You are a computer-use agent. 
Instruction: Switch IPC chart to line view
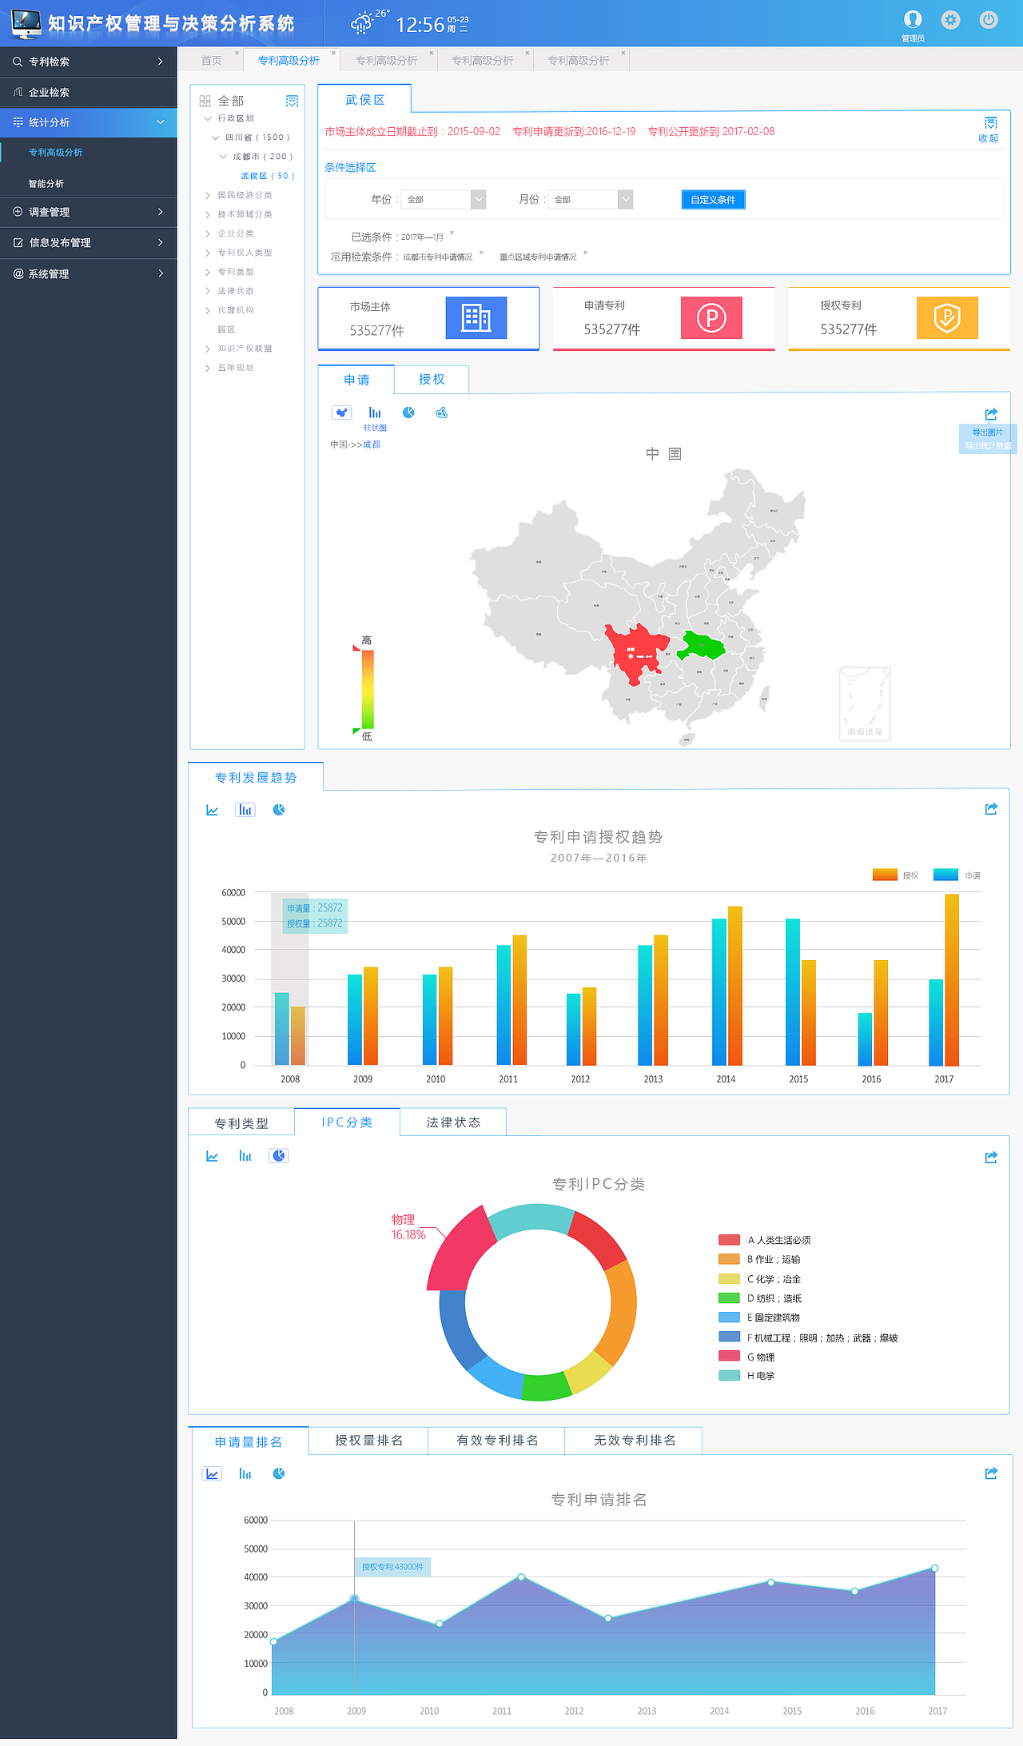pos(212,1156)
